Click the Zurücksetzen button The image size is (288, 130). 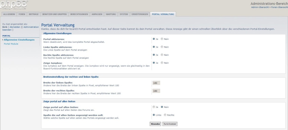(x=170, y=124)
